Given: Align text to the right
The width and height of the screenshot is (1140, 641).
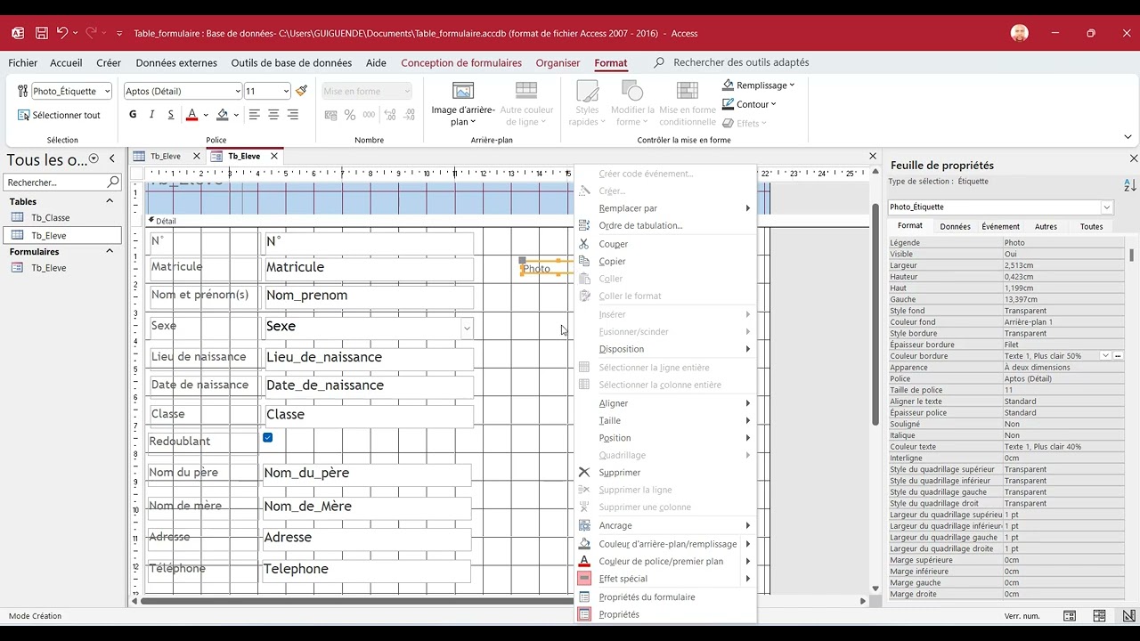Looking at the screenshot, I should coord(293,115).
